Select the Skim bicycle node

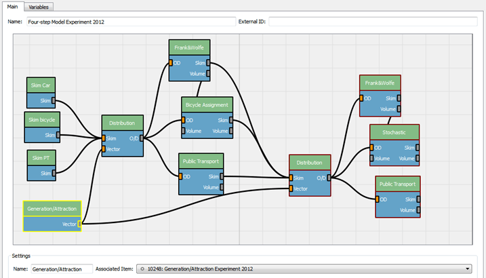pos(42,127)
